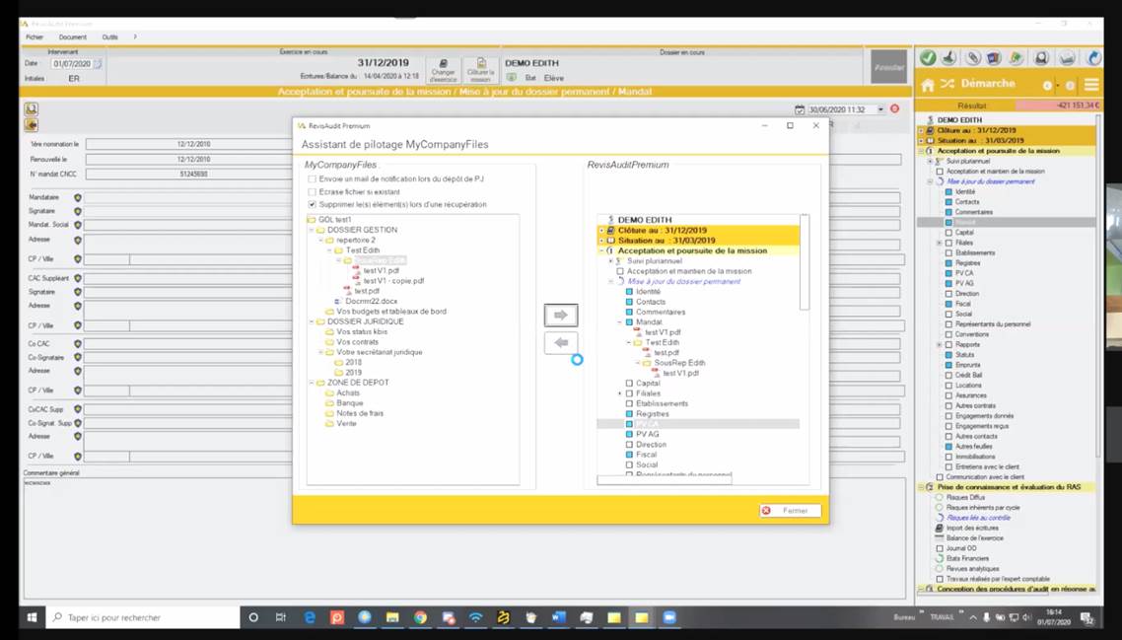Open the hamburger menu in Démarche header
The height and width of the screenshot is (640, 1122).
[1092, 85]
